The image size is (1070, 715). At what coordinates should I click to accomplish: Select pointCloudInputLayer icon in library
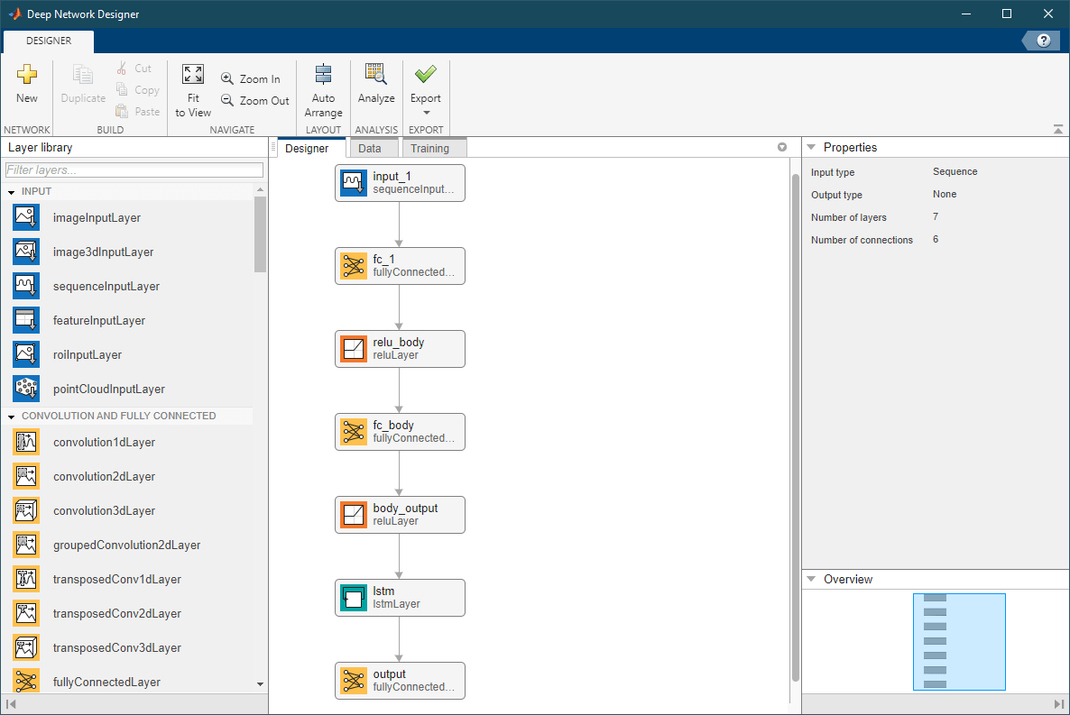click(x=26, y=389)
